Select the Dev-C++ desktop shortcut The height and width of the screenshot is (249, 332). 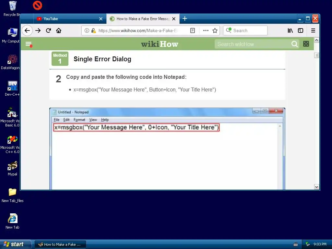[12, 89]
